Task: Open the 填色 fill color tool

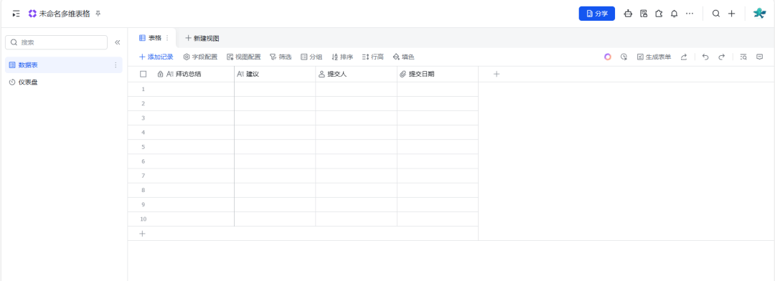Action: tap(403, 57)
